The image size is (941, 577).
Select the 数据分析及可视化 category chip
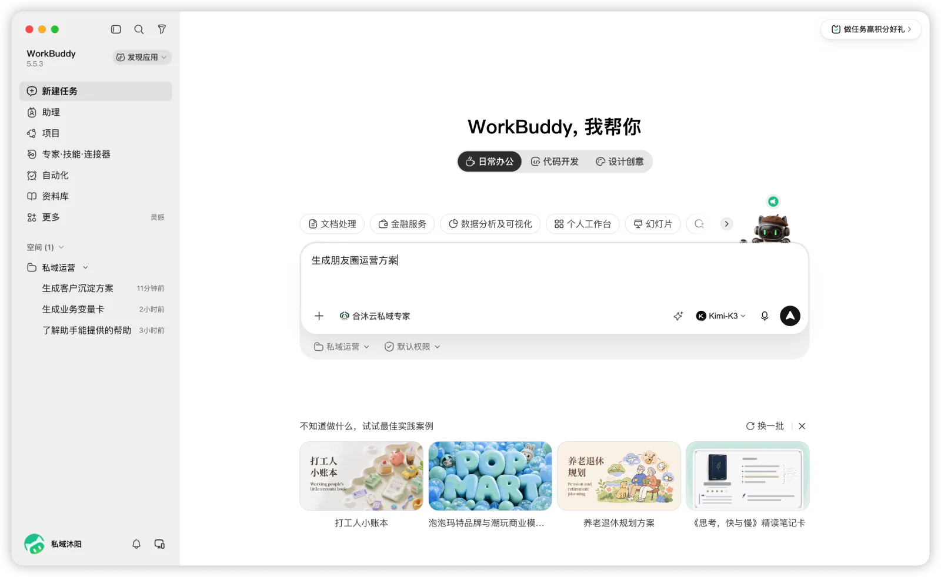490,224
